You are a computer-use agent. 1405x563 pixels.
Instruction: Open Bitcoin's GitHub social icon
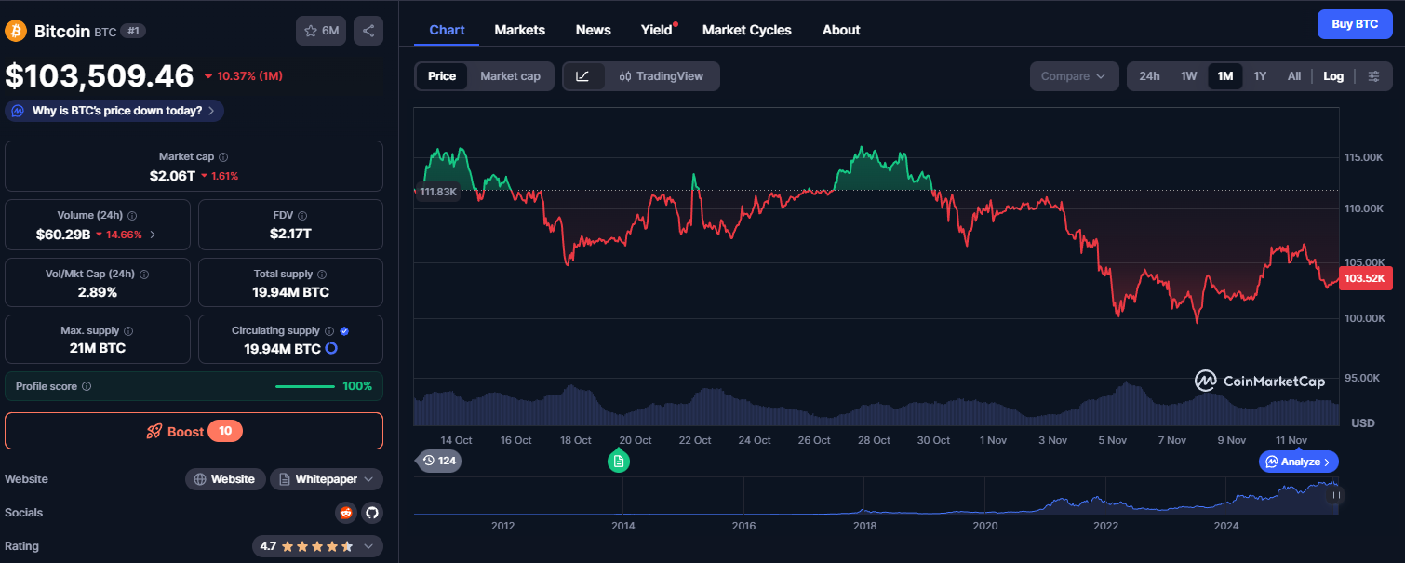click(x=371, y=512)
